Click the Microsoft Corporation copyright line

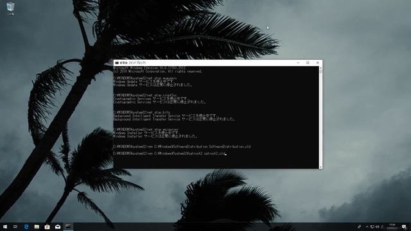pos(158,71)
